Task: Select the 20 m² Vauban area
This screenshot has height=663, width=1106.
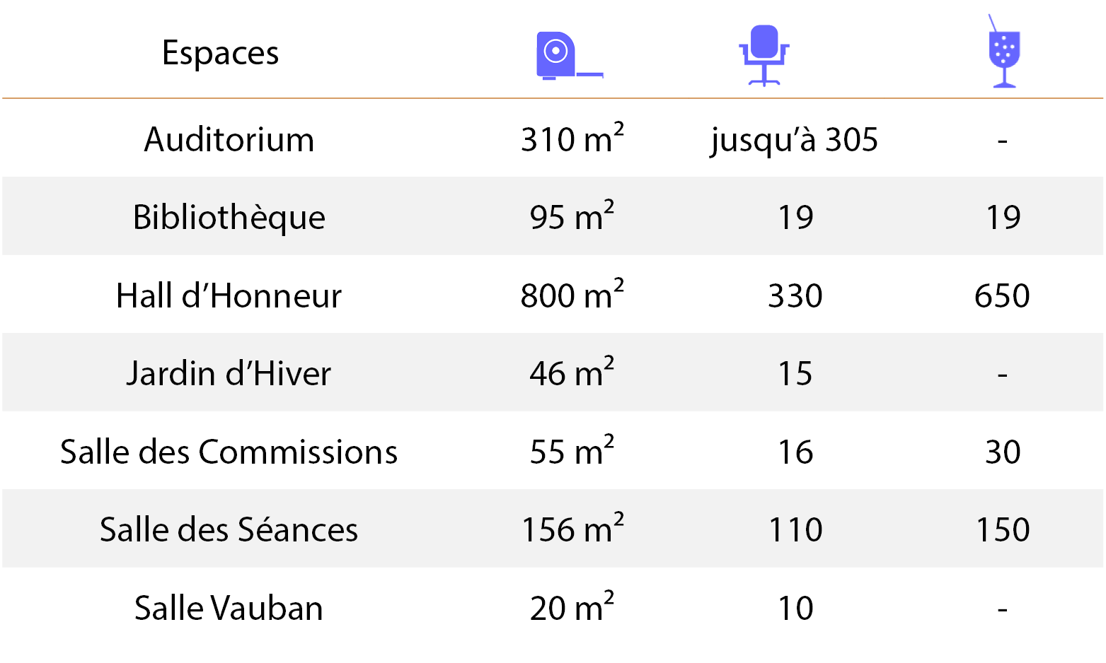Action: click(x=572, y=606)
